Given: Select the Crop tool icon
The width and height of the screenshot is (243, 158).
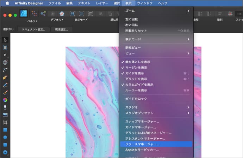Looking at the screenshot, I should (x=5, y=122).
